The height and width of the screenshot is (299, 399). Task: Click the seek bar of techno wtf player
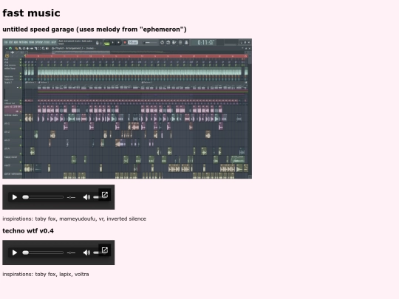[43, 252]
